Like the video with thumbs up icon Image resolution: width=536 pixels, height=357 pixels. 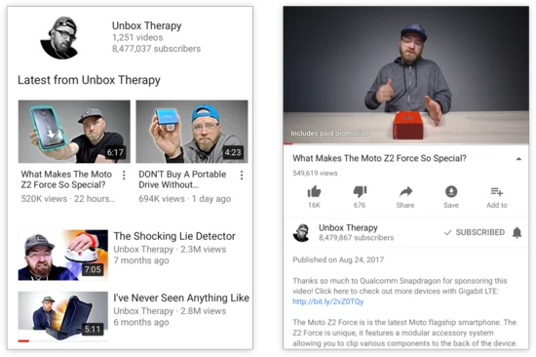coord(314,192)
